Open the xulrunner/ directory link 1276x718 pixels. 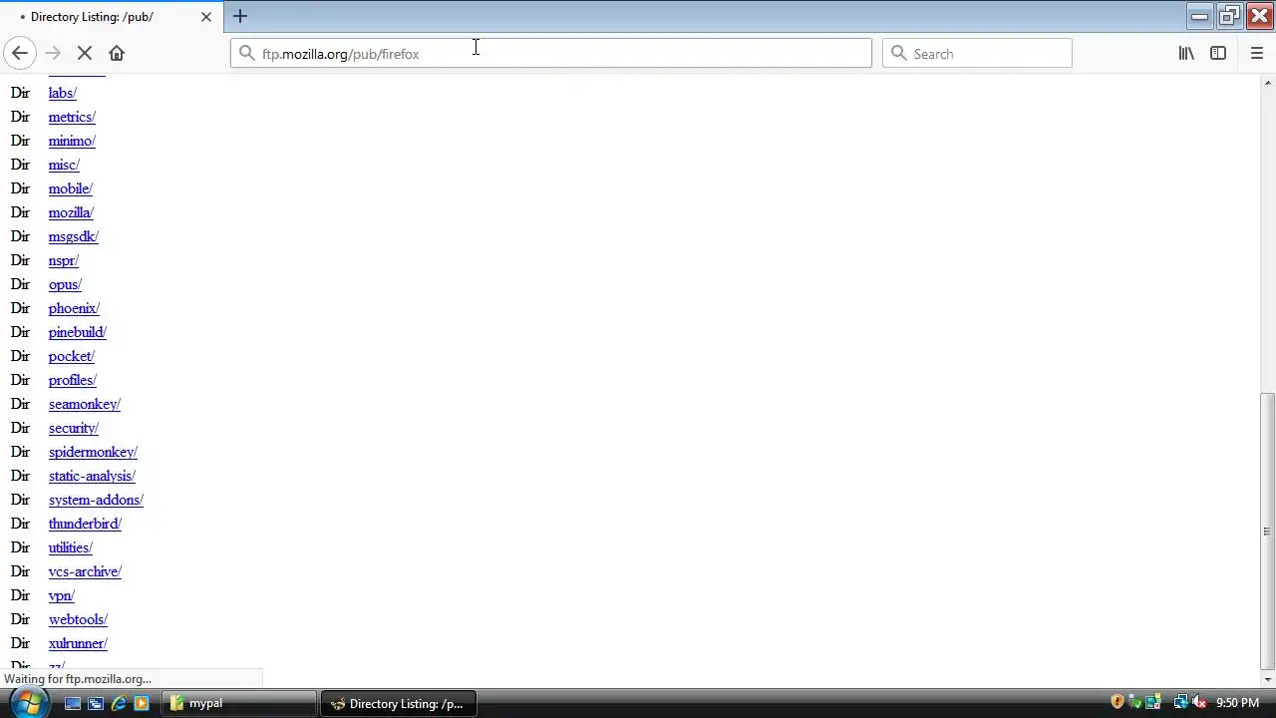pos(78,643)
